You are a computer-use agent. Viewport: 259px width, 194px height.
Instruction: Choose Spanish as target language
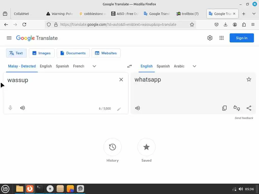(x=163, y=66)
